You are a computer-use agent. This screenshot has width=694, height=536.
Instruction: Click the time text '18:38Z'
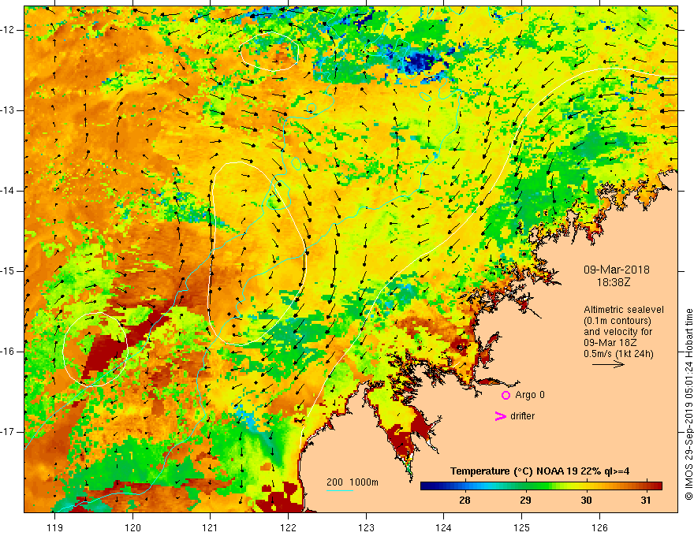click(x=613, y=282)
